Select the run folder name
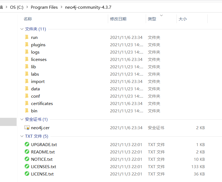 point(34,38)
